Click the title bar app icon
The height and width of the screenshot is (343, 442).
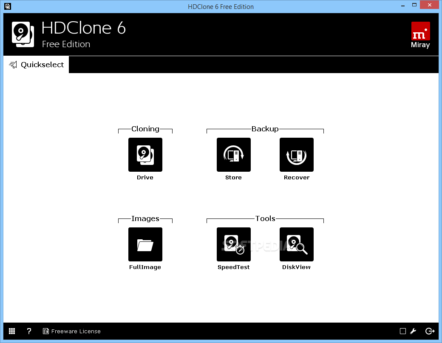8,6
